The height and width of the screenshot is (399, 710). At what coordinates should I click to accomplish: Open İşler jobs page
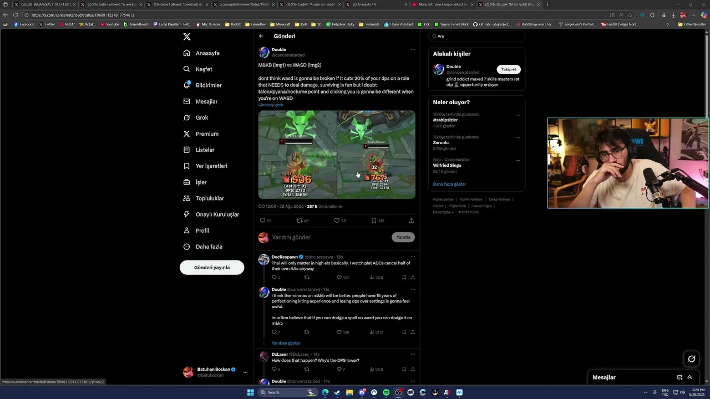(x=195, y=182)
